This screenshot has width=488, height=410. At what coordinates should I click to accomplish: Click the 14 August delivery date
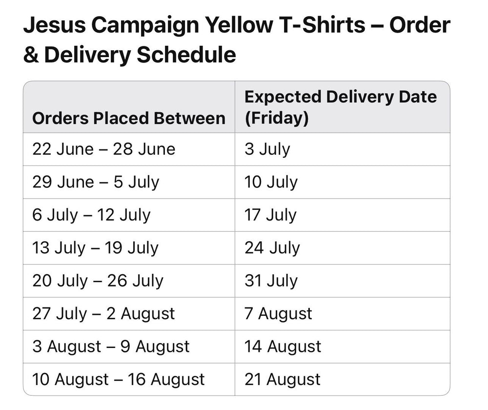283,347
